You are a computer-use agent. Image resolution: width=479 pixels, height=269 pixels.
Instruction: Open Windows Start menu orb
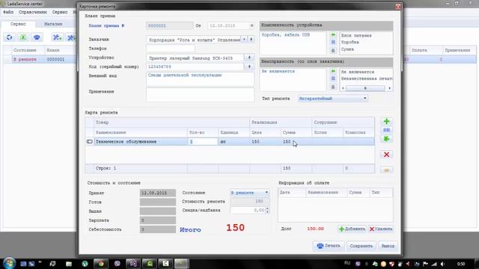pos(9,263)
